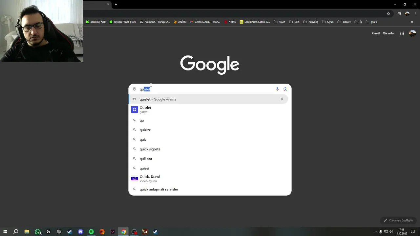The height and width of the screenshot is (236, 420).
Task: Expand the Yayın bookmark folder
Action: coord(279,22)
